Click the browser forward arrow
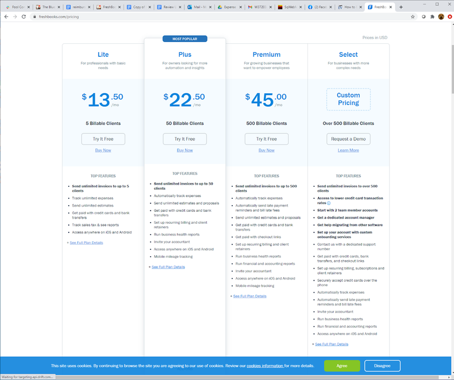Screen dimensions: 454x380 [x=15, y=17]
